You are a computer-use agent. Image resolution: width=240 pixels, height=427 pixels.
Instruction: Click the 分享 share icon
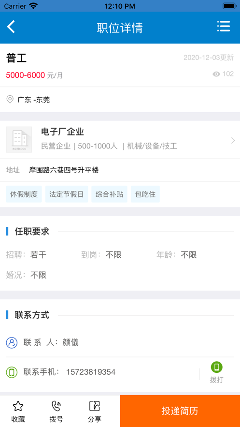click(95, 406)
